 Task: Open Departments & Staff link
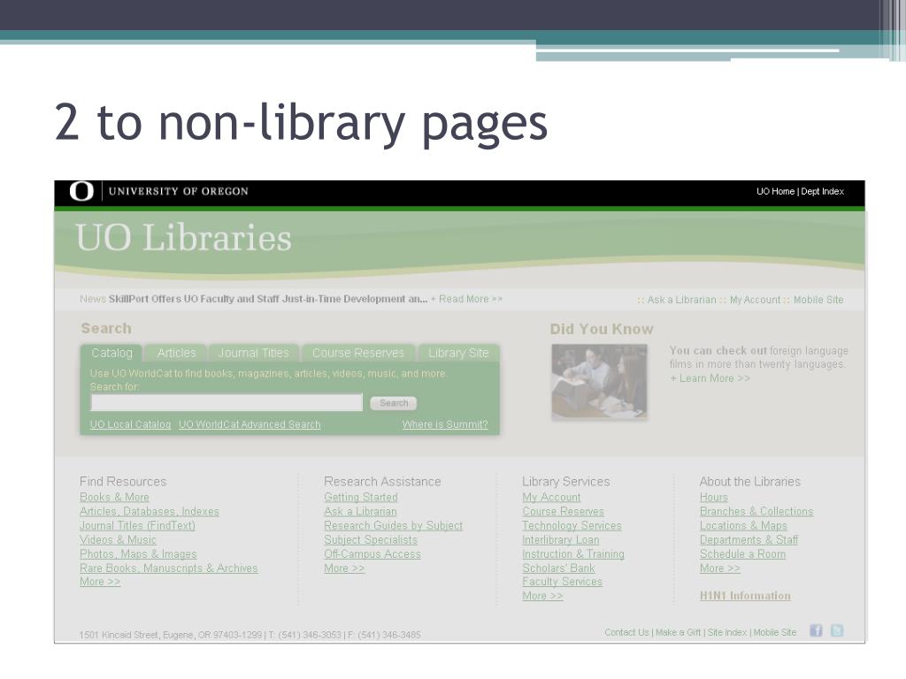click(x=749, y=540)
